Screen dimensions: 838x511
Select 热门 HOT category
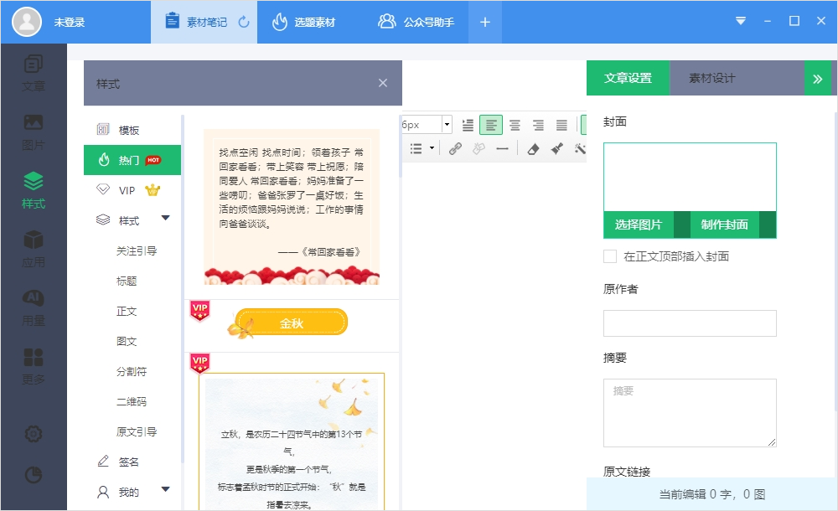tap(132, 160)
